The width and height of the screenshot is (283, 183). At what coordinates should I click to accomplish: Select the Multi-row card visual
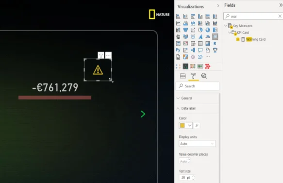178,44
